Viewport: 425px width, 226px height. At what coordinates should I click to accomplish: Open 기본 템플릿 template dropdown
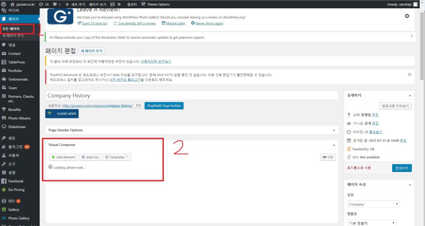tap(371, 223)
